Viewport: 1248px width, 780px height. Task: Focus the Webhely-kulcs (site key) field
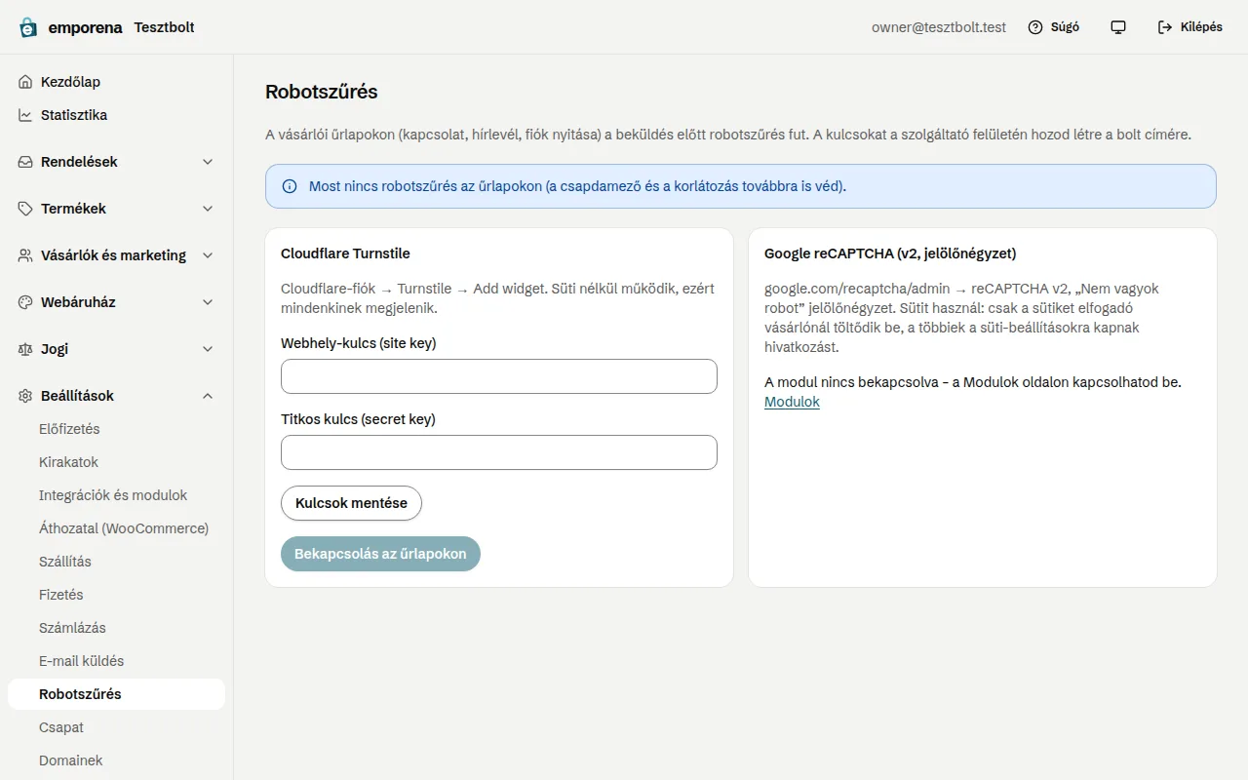coord(499,376)
